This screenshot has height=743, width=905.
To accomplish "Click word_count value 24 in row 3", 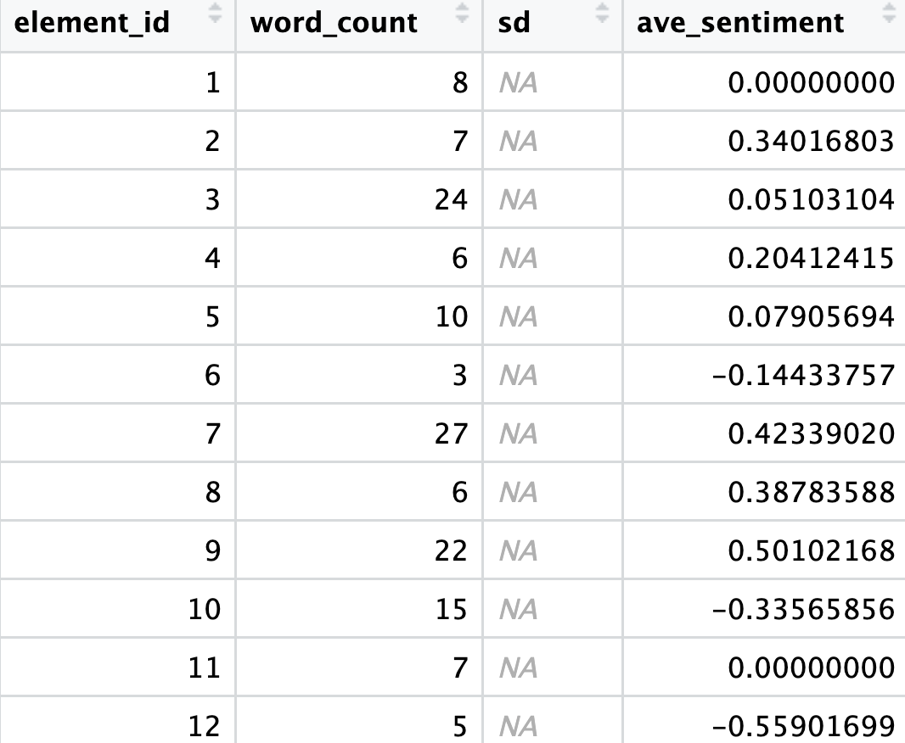I will tap(450, 199).
